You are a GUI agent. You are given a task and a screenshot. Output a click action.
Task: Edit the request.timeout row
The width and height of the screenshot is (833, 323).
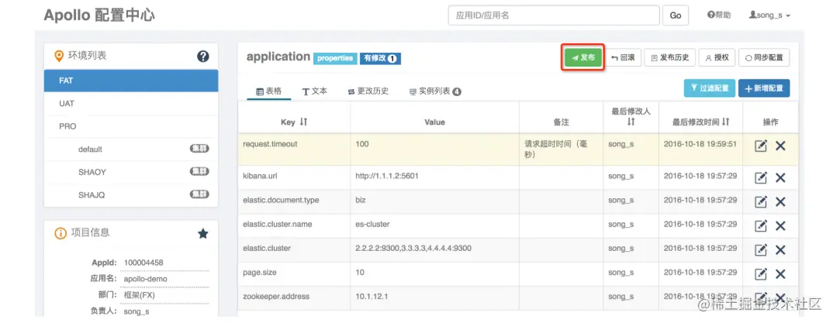(x=761, y=146)
